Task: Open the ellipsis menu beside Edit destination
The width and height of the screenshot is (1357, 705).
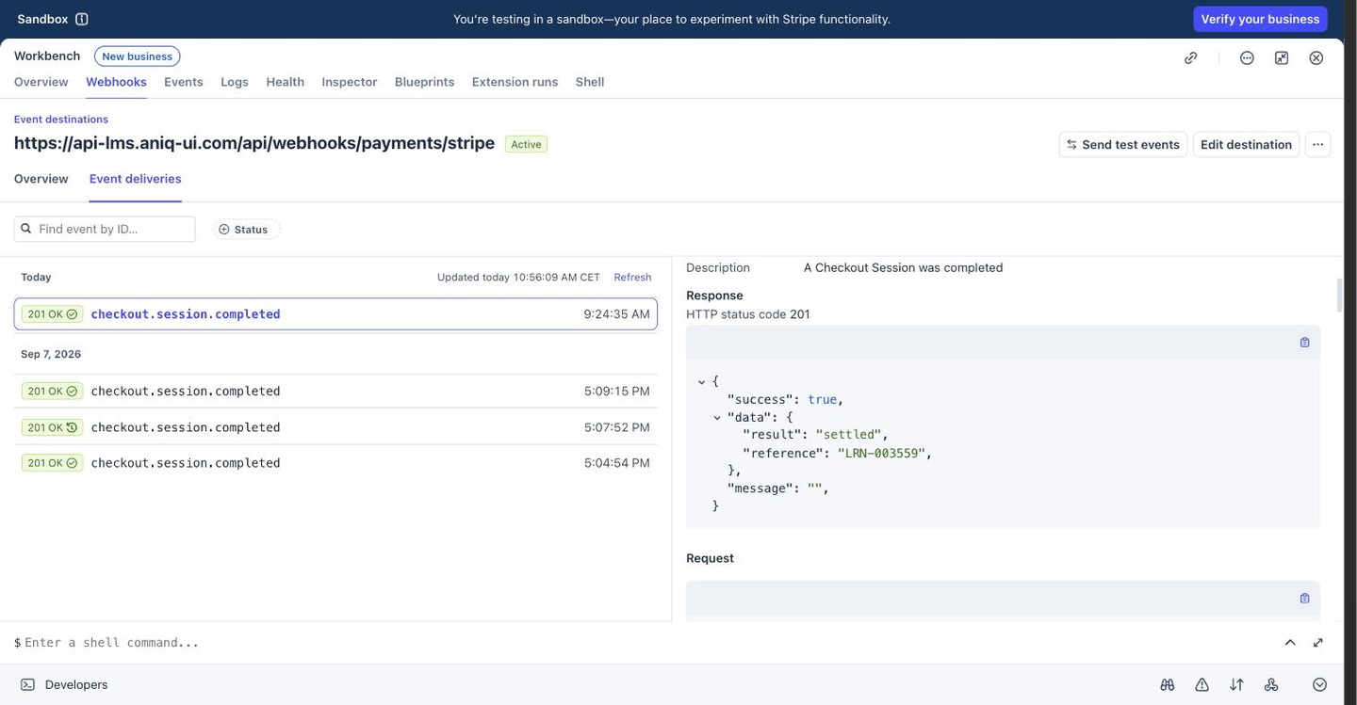Action: click(x=1317, y=144)
